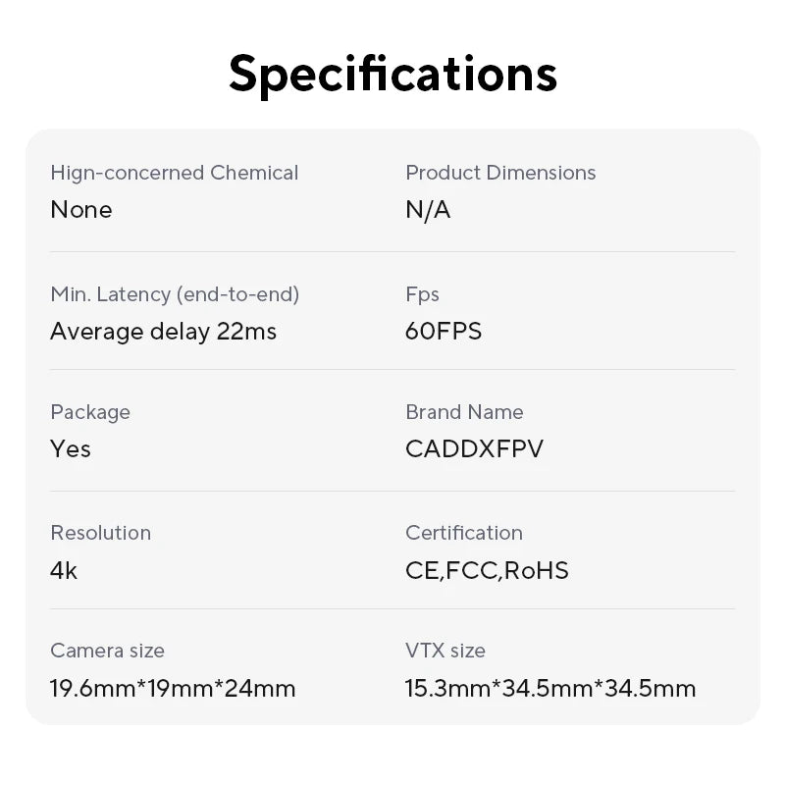Click the Average delay 22ms value
The width and height of the screenshot is (785, 785).
click(x=163, y=332)
